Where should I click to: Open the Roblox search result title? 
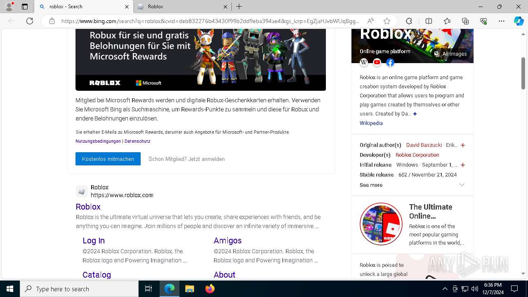click(x=88, y=207)
